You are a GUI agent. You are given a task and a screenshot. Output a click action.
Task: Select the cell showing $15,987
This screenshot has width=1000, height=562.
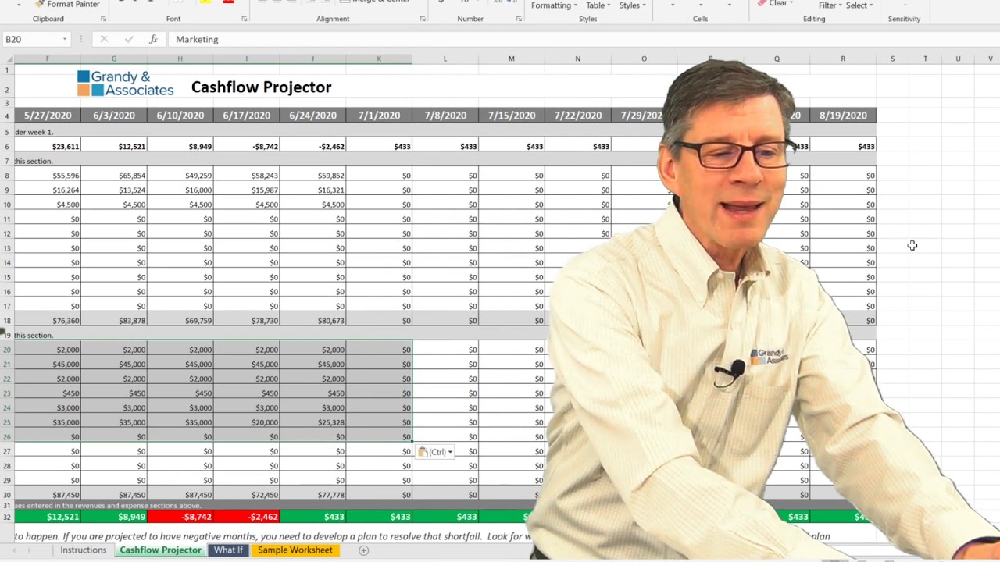(246, 190)
